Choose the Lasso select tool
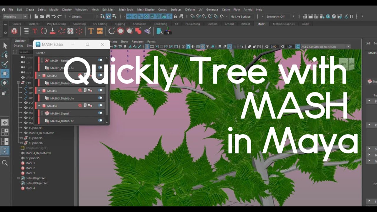377x212 pixels. [x=5, y=55]
